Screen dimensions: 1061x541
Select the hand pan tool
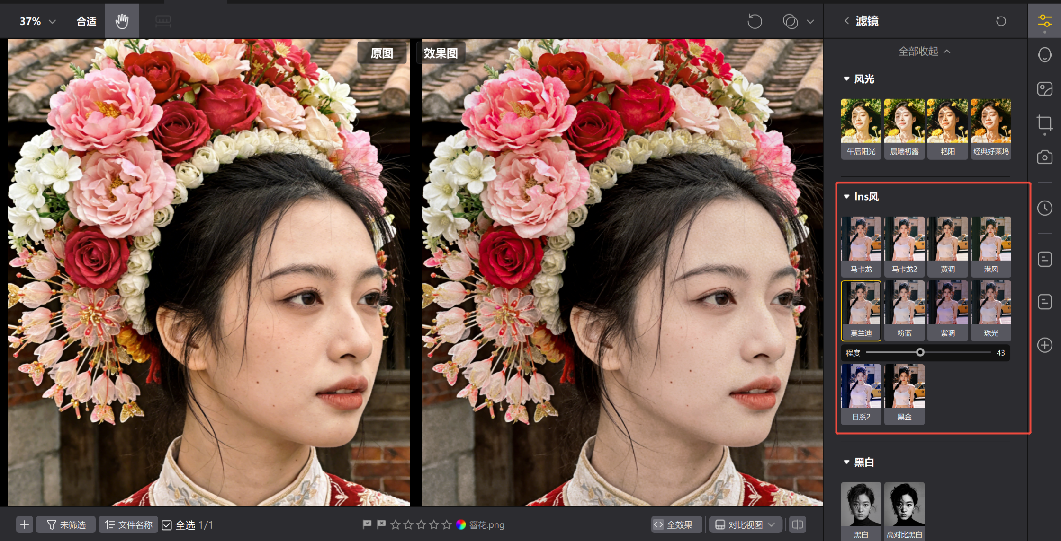click(x=122, y=21)
